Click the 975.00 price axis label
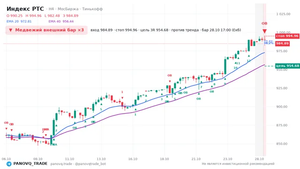This screenshot has height=169, width=300. [282, 51]
